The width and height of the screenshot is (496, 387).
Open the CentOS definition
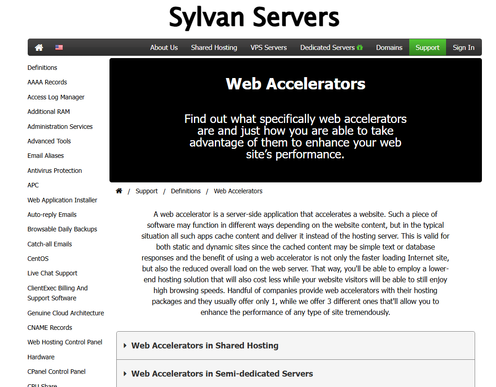click(38, 259)
